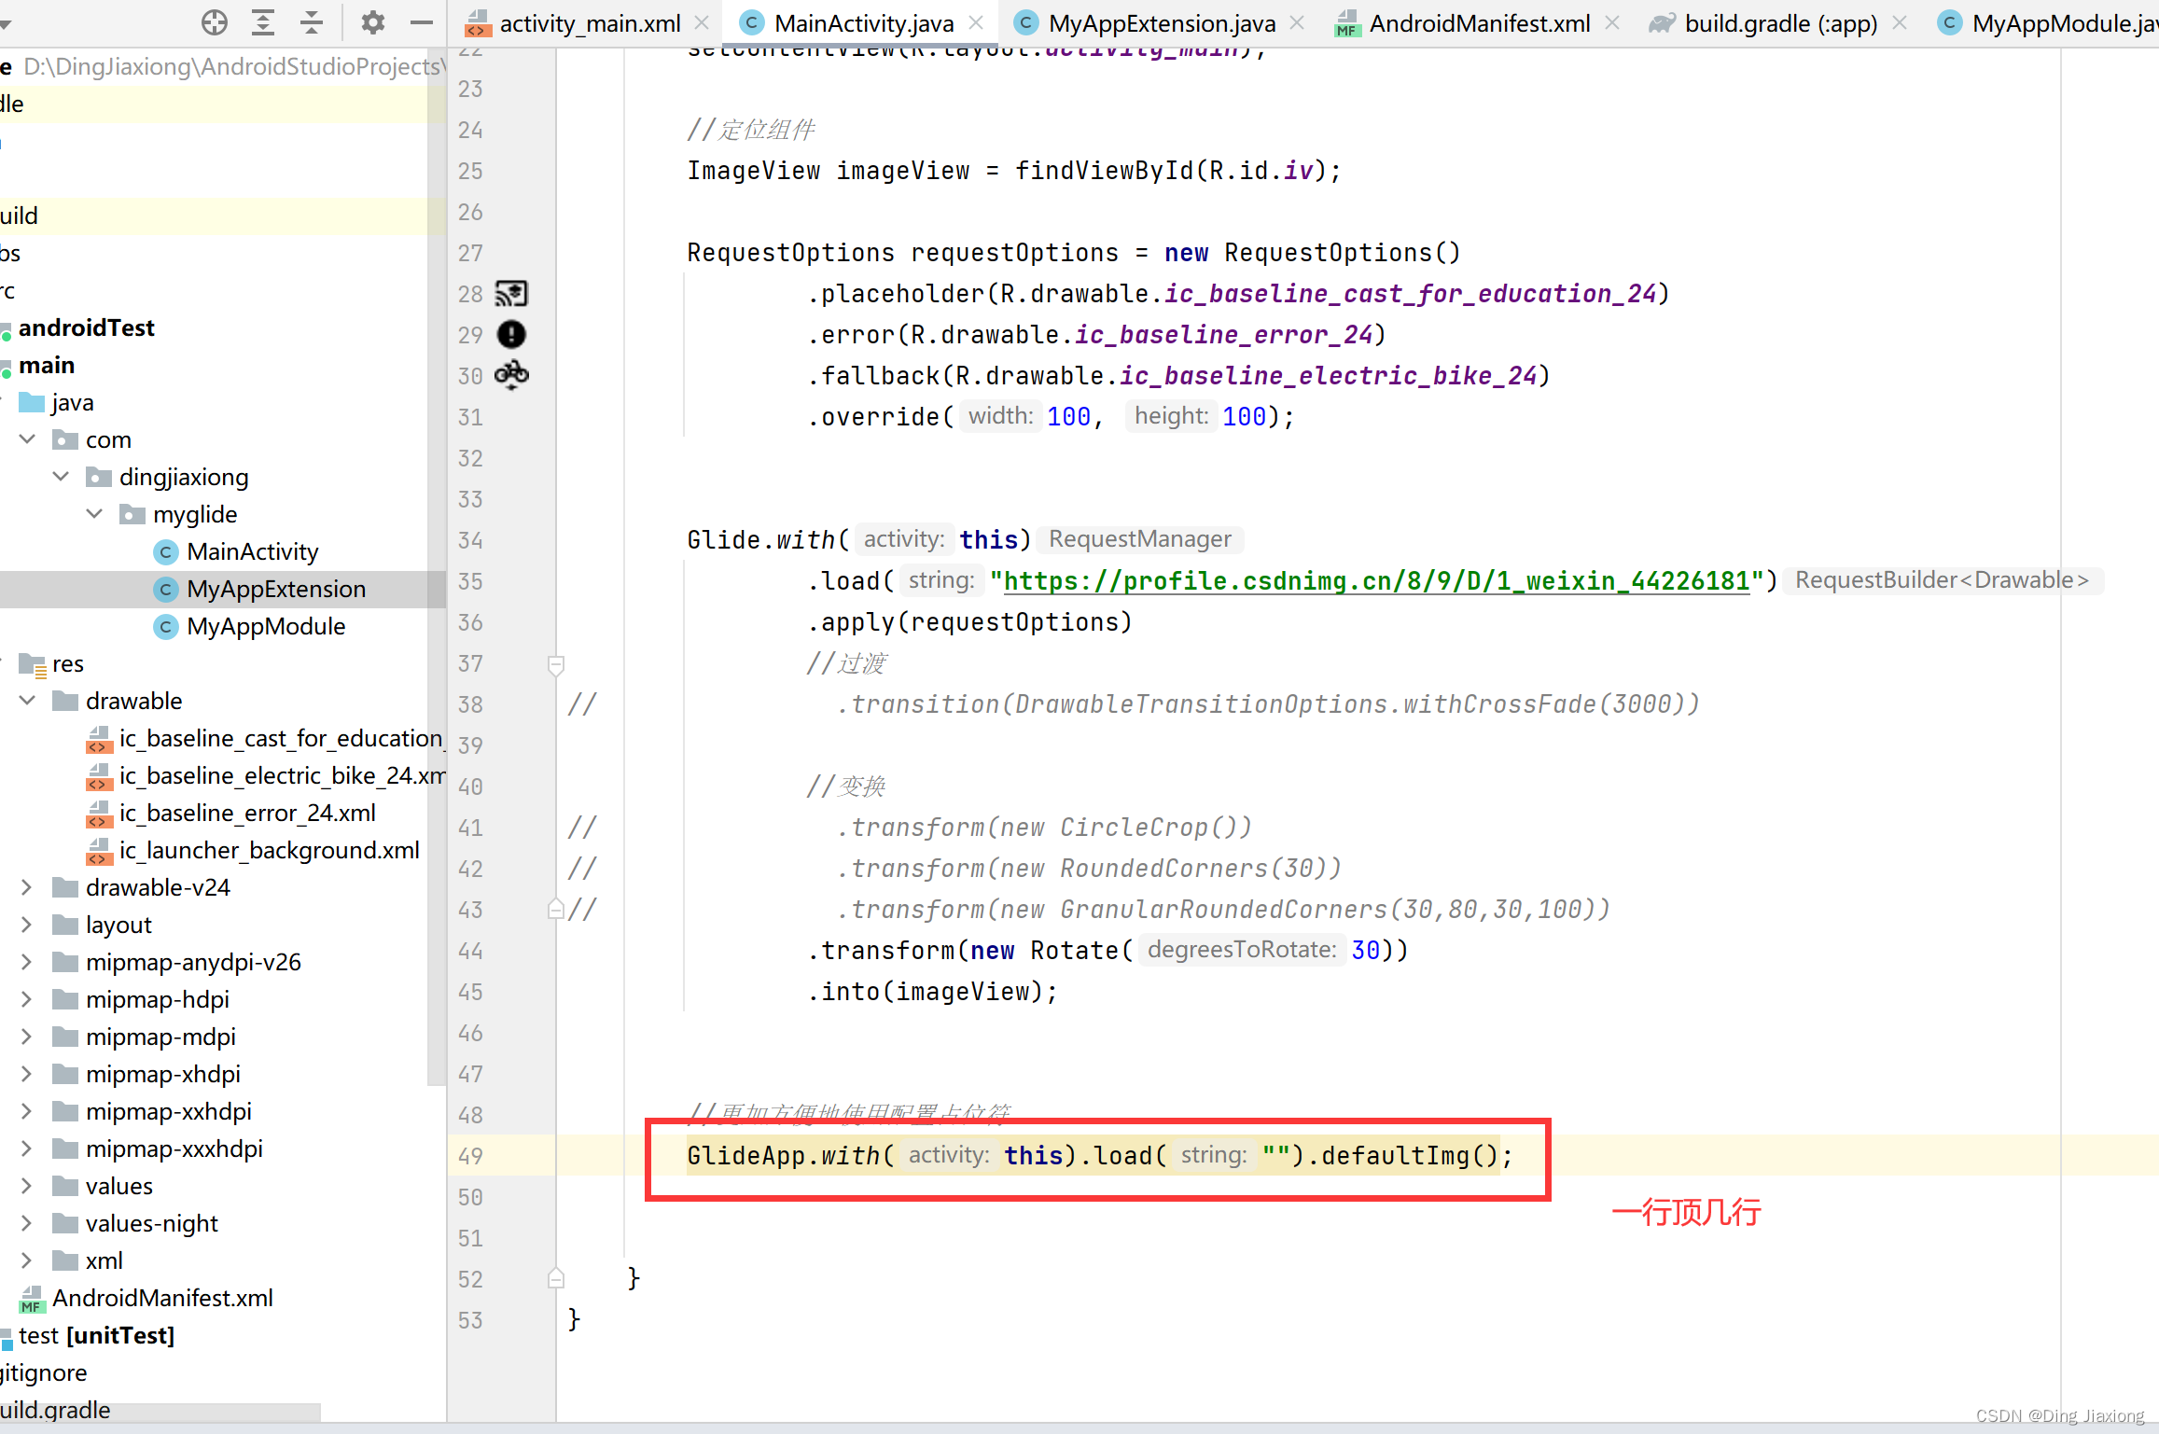Select AndroidManifest.xml in project tree
This screenshot has width=2159, height=1434.
pos(146,1298)
